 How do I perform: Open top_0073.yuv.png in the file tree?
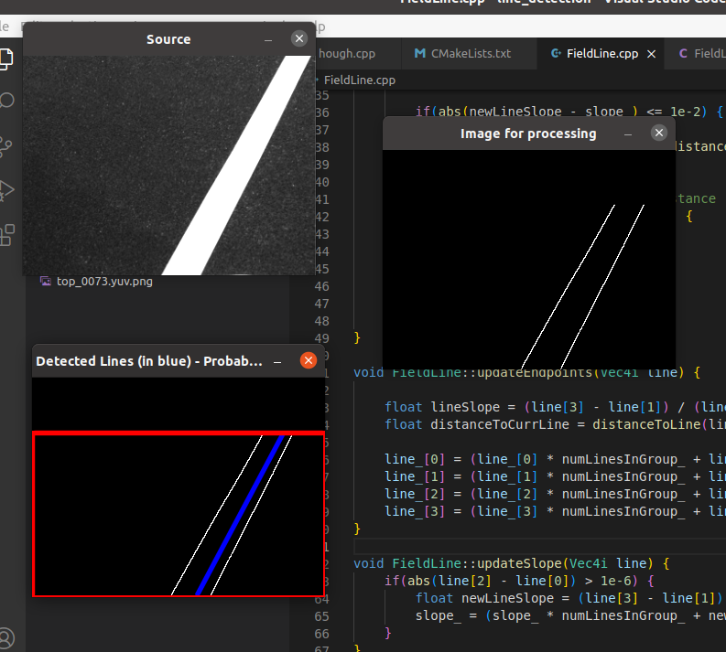pyautogui.click(x=103, y=282)
